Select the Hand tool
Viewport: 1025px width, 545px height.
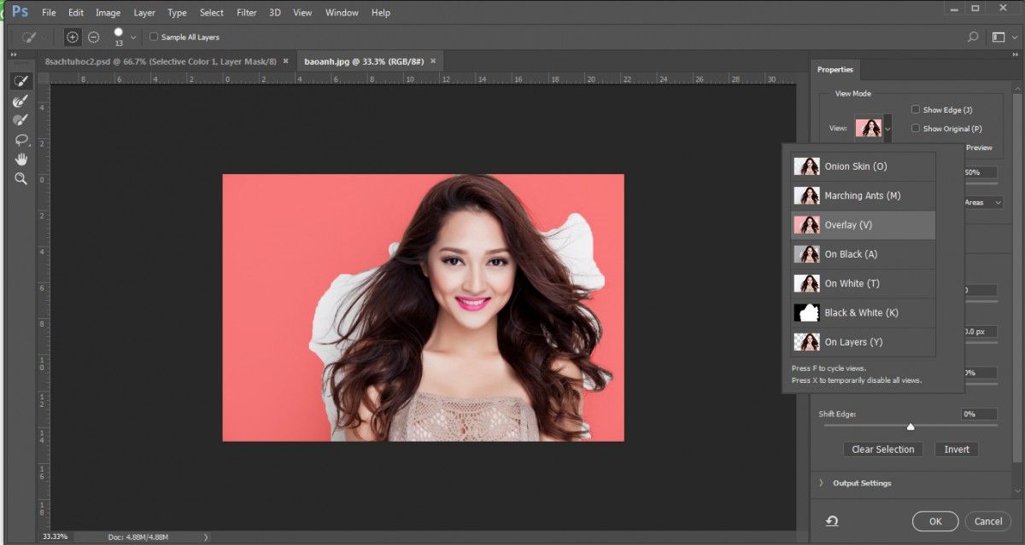(x=20, y=159)
